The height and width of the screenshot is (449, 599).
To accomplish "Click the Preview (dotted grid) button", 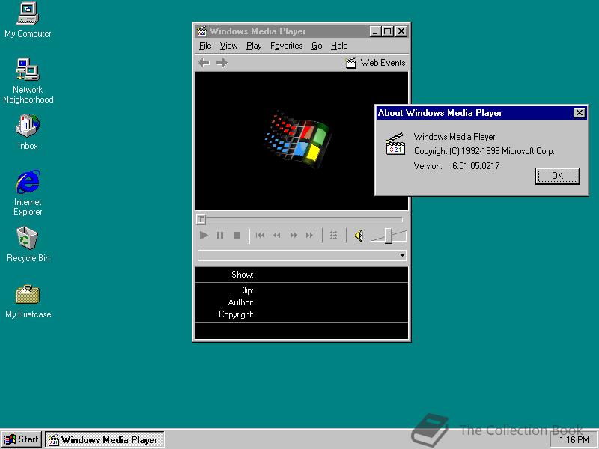I will click(333, 236).
